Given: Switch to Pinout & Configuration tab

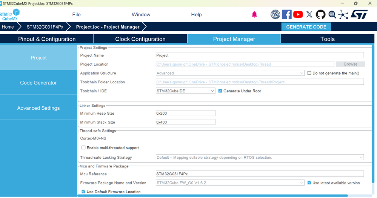Looking at the screenshot, I should [x=47, y=39].
